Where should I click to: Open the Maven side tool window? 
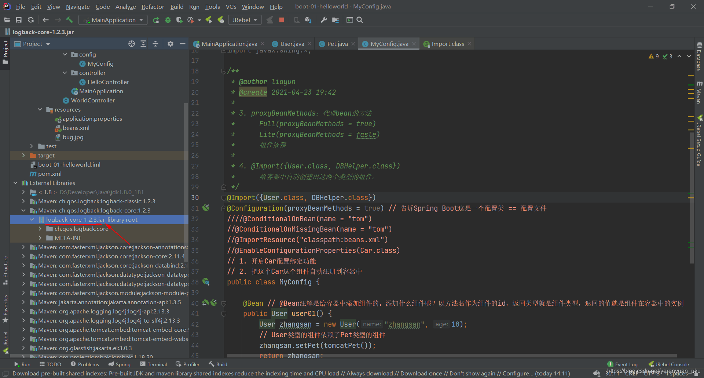point(699,92)
